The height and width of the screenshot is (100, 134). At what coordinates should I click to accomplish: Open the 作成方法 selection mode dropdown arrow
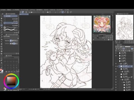[x=17, y=41]
